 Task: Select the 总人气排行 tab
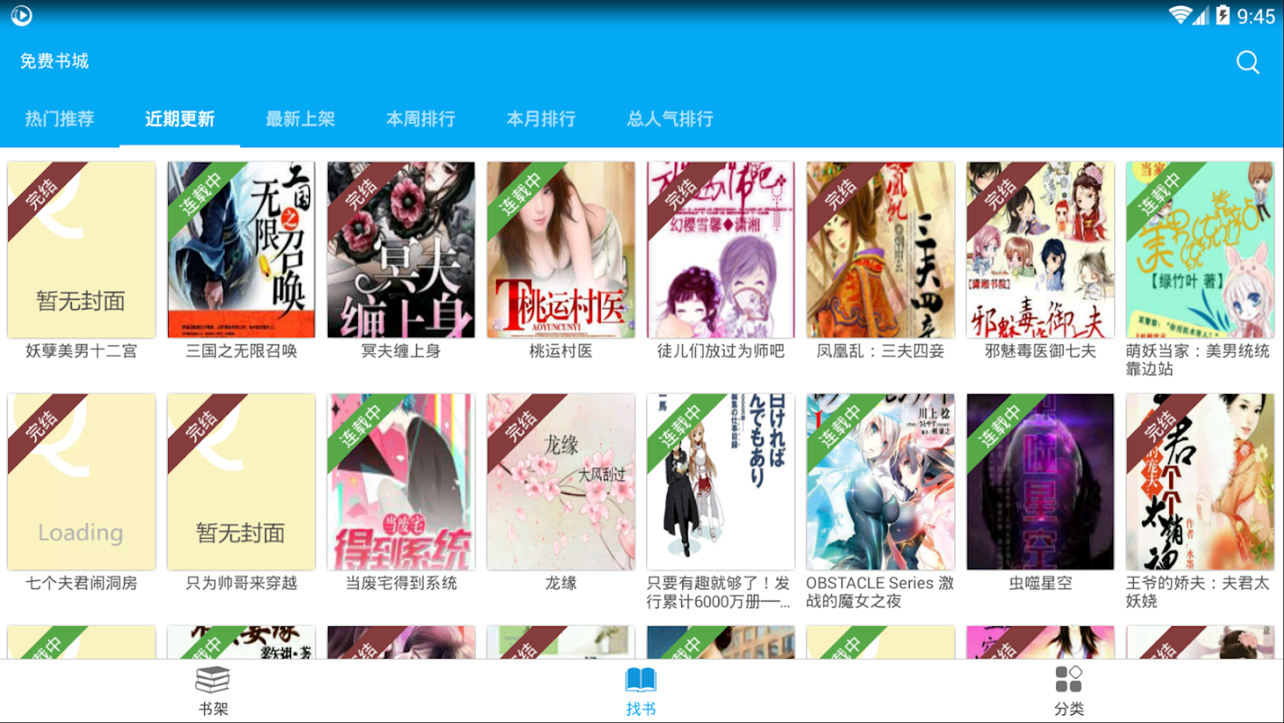click(x=670, y=118)
